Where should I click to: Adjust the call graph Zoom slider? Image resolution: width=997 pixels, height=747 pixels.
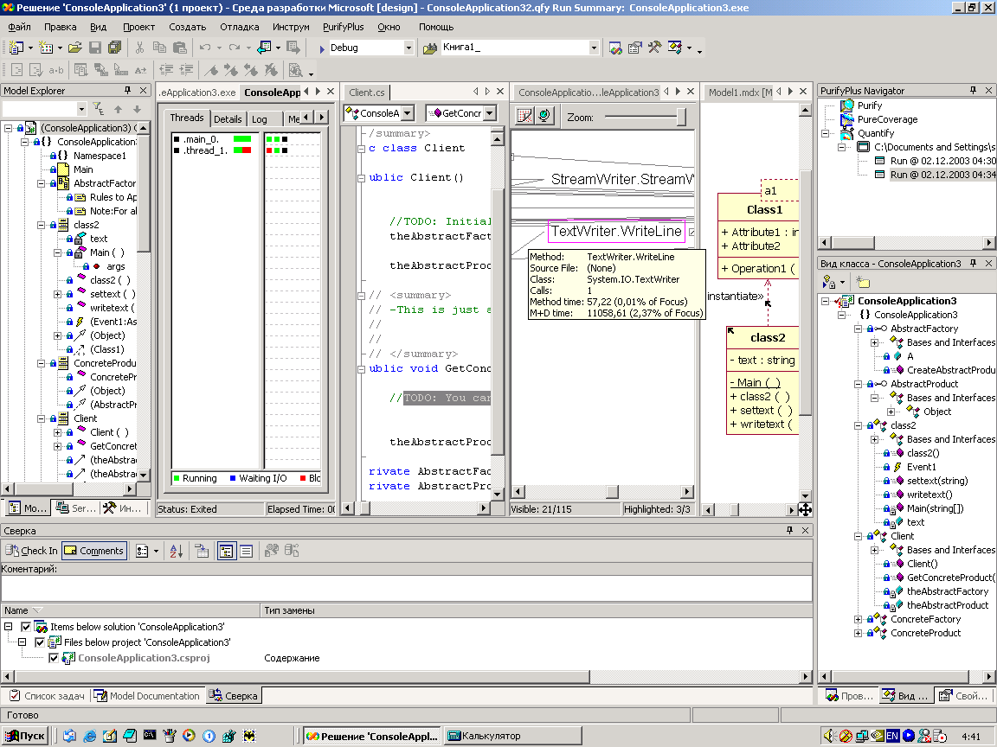point(681,117)
